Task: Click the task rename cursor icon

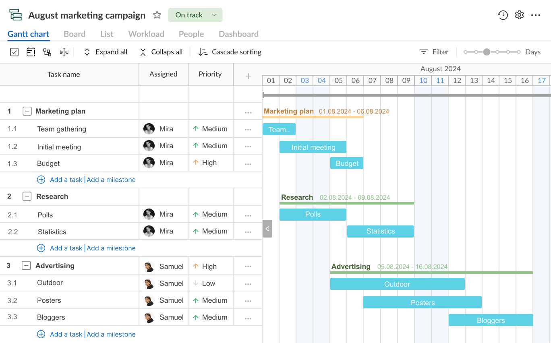Action: (64, 52)
